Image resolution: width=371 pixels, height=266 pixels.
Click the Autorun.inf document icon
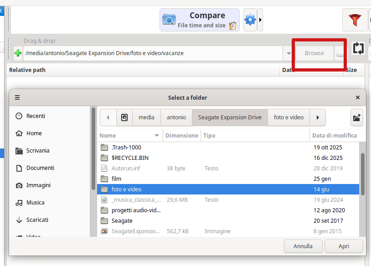pyautogui.click(x=104, y=169)
